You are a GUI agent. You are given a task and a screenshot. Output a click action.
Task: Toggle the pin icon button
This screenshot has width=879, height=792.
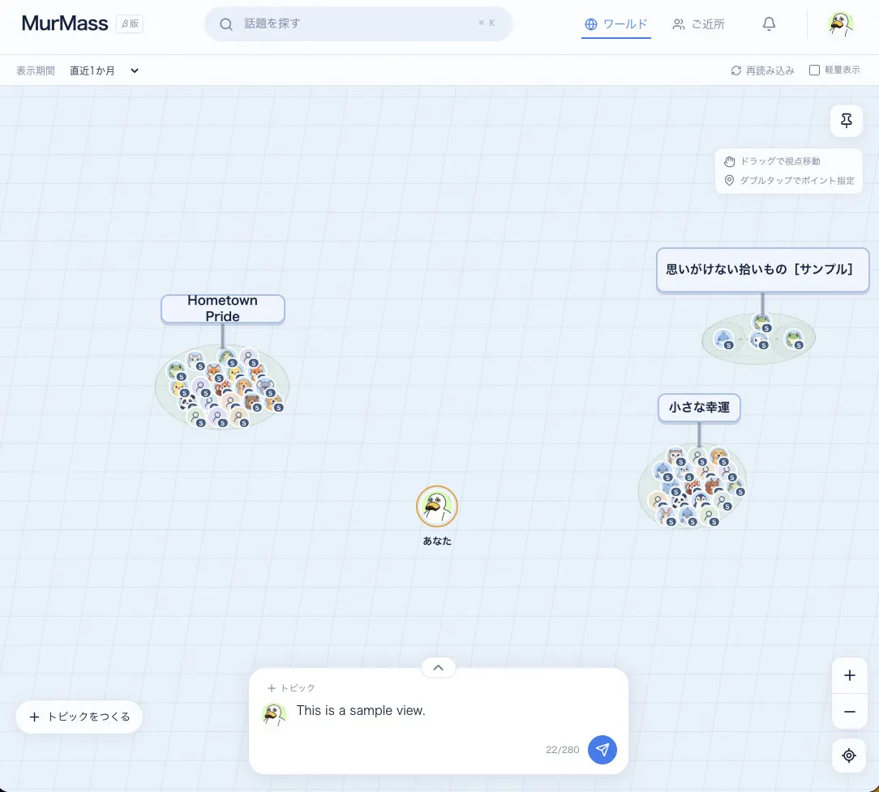(x=847, y=121)
